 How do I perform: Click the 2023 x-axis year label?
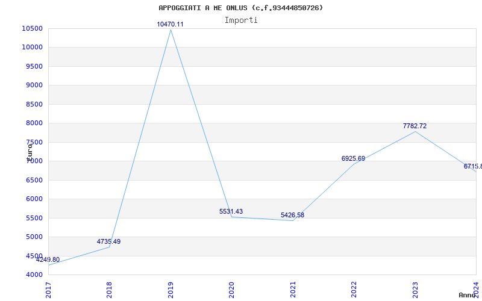click(415, 290)
